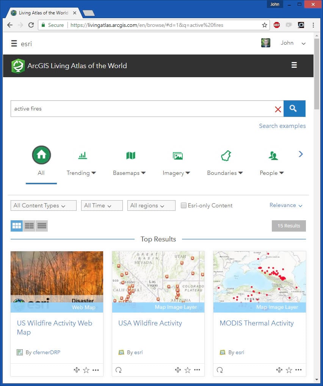Click open-in-map icon on US Wildfire Activity Web Map
Viewport: 323px width, 386px height.
[x=77, y=370]
